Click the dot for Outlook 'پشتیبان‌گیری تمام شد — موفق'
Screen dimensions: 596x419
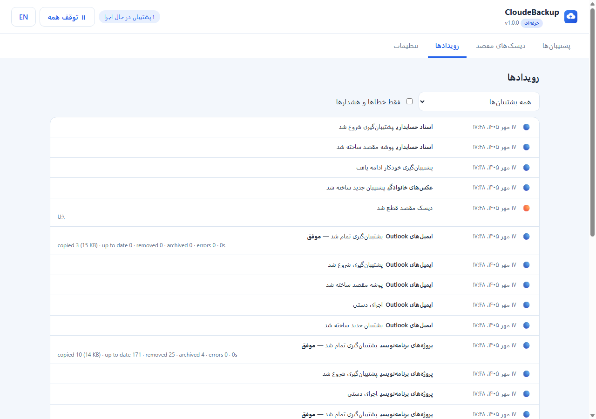pos(527,237)
